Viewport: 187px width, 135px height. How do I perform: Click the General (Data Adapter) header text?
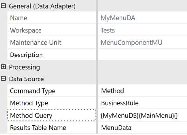(x=42, y=6)
